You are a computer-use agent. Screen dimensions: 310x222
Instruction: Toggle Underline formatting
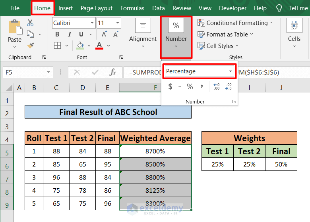click(x=81, y=34)
